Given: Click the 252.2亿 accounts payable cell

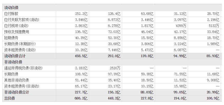Looking at the screenshot, I should 81,14.
